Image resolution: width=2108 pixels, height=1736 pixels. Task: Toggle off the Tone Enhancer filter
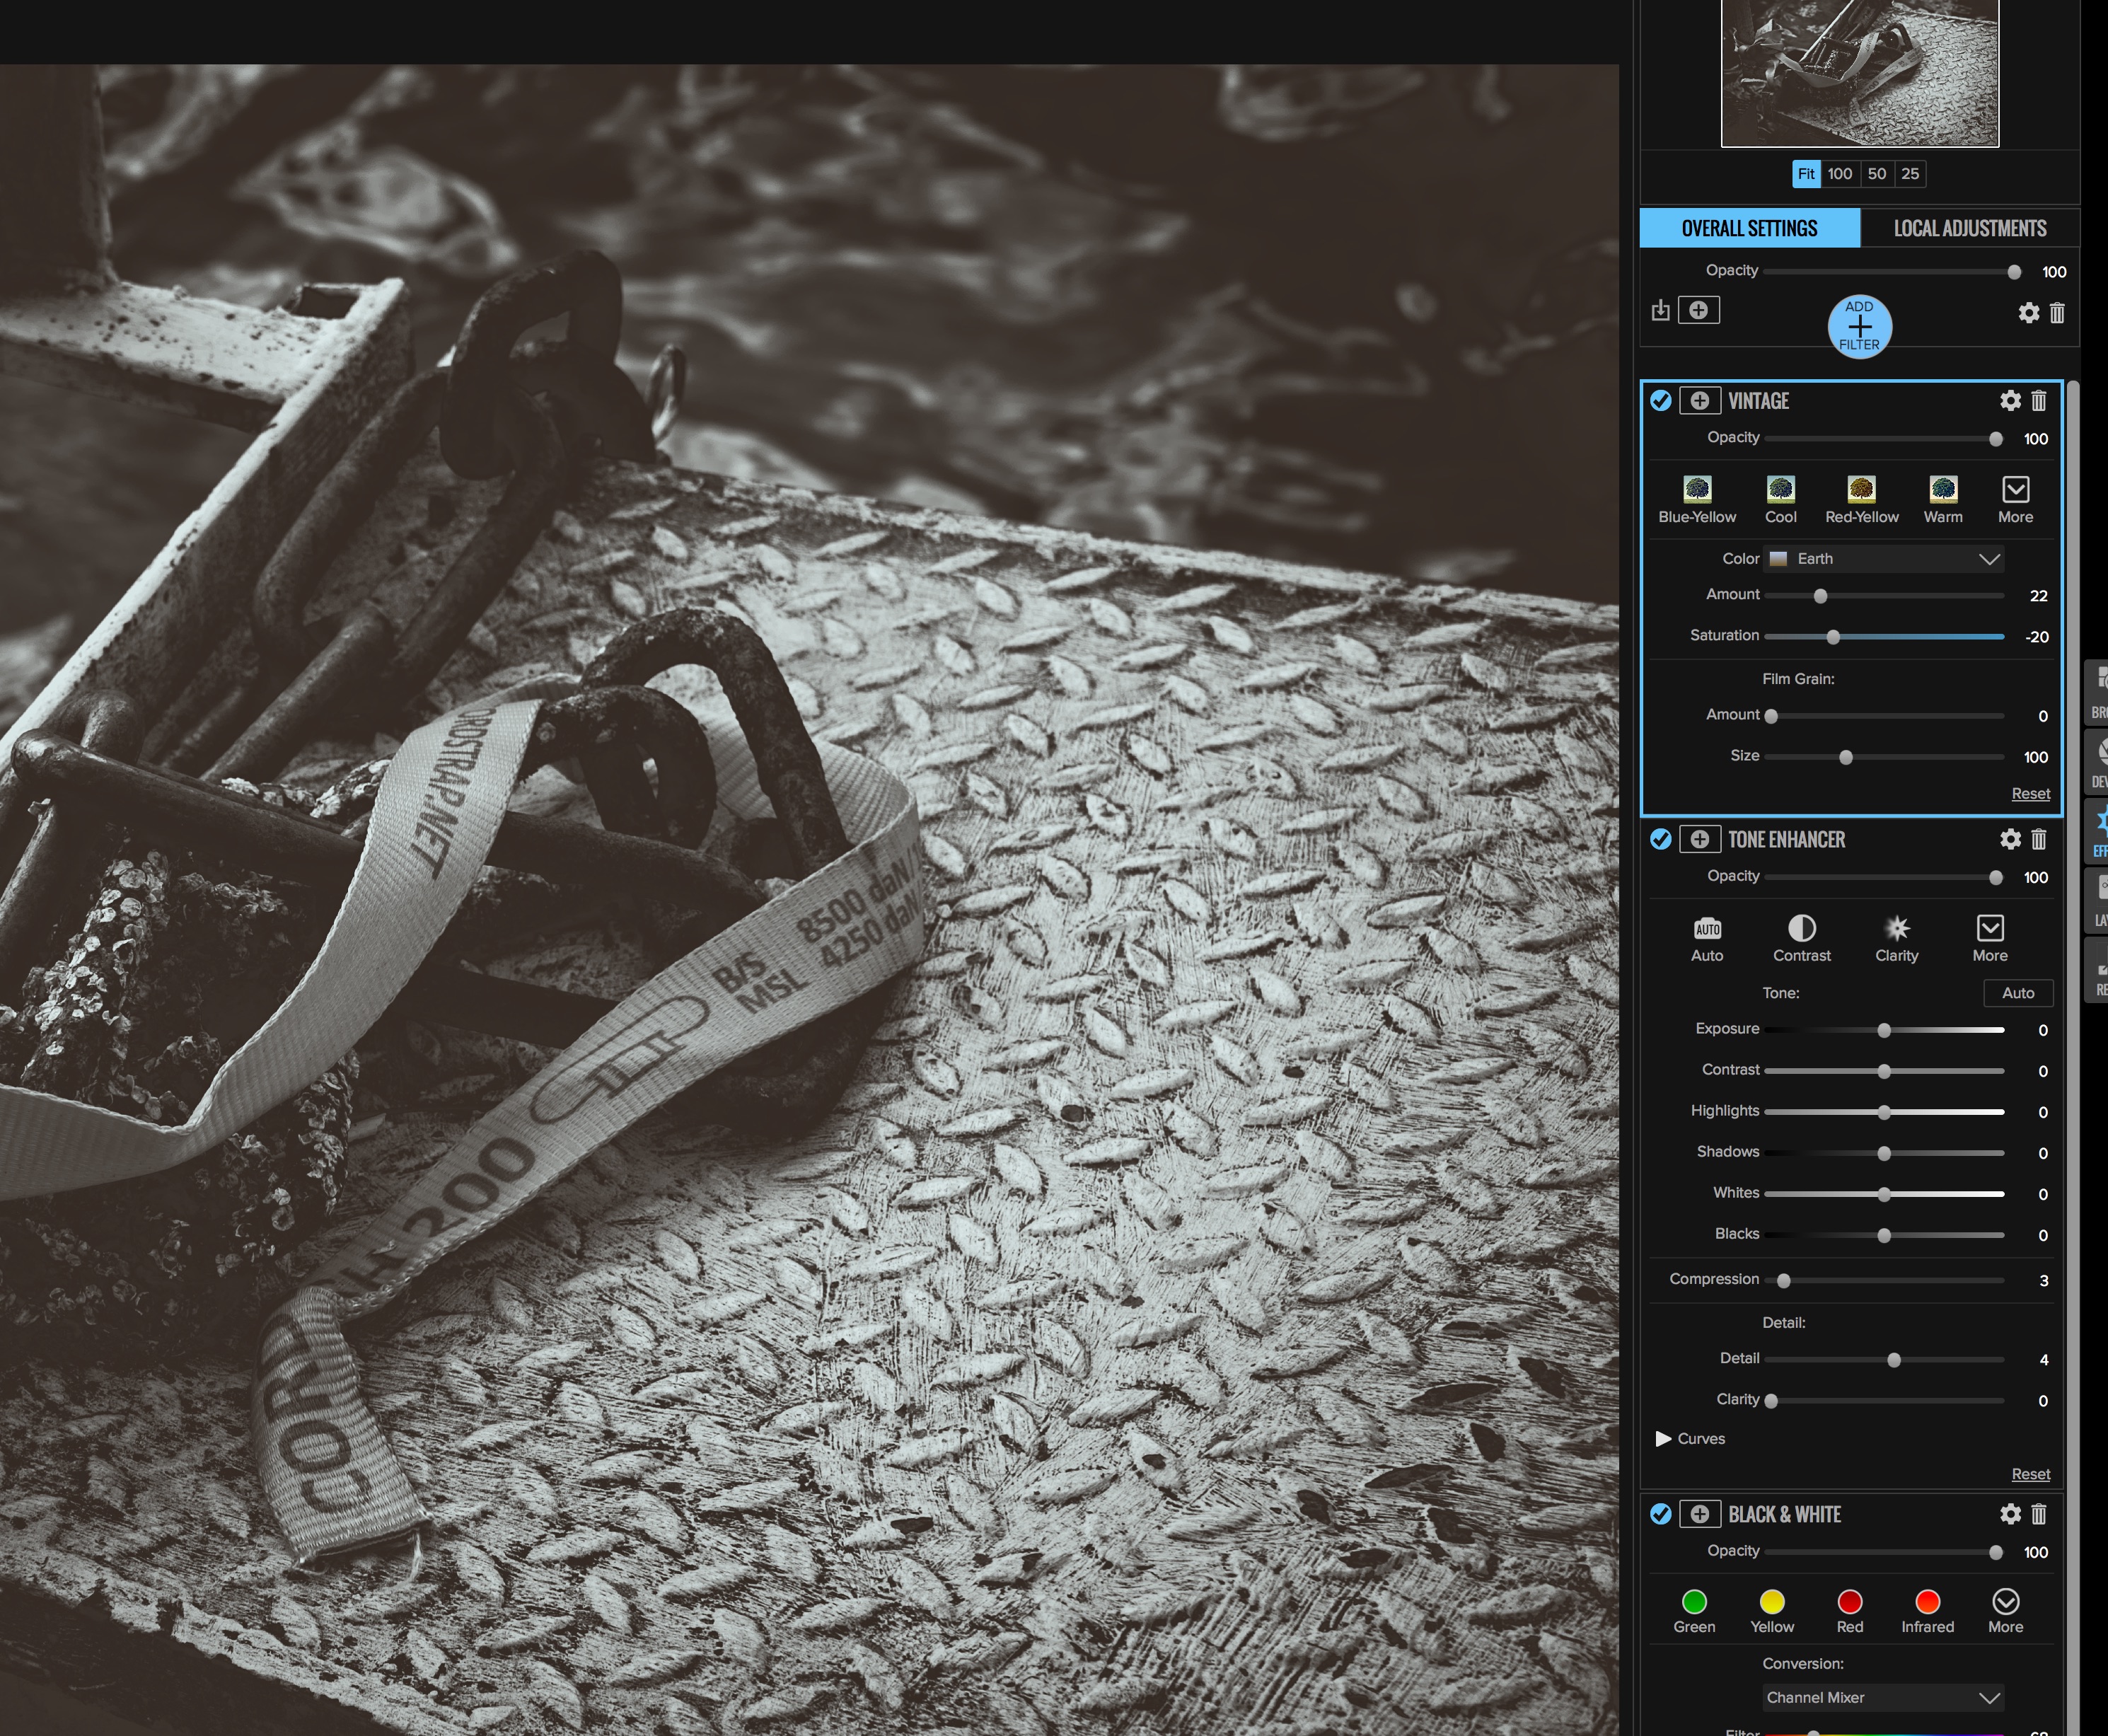click(x=1661, y=839)
